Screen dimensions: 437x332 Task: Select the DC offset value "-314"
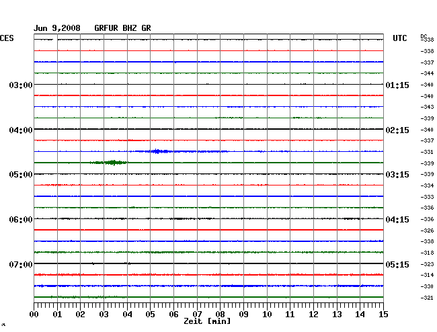point(427,275)
